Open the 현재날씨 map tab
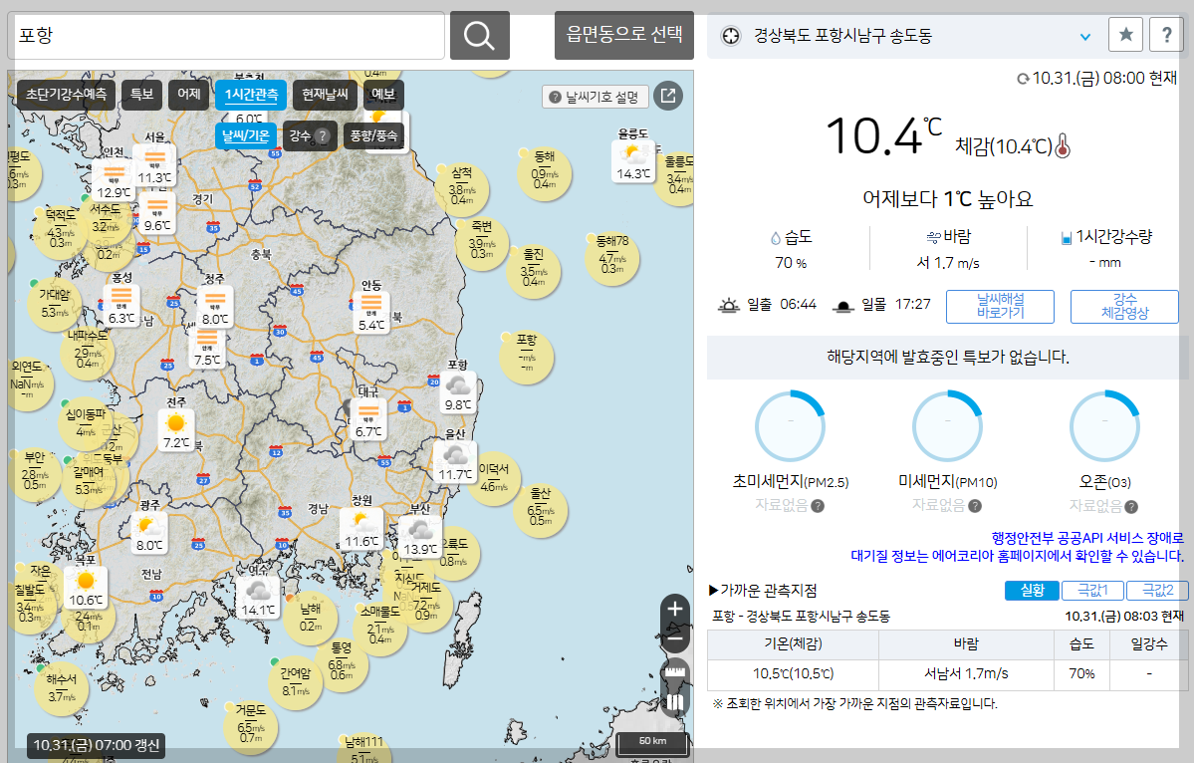This screenshot has width=1194, height=763. 326,95
